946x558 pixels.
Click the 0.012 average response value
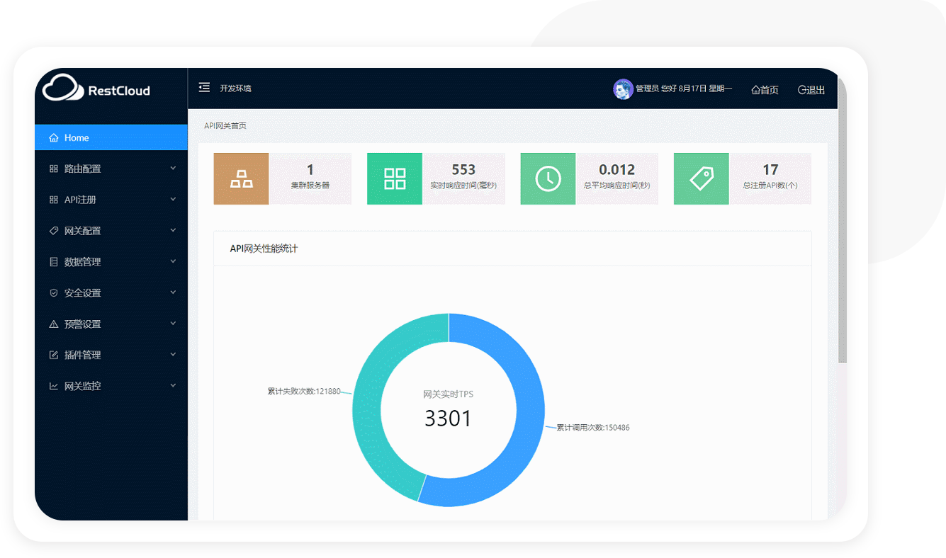point(616,170)
